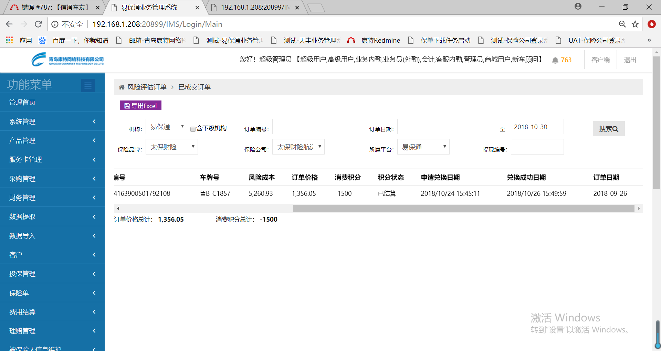661x351 pixels.
Task: Click the zoom magnifier icon in the address bar
Action: (622, 24)
